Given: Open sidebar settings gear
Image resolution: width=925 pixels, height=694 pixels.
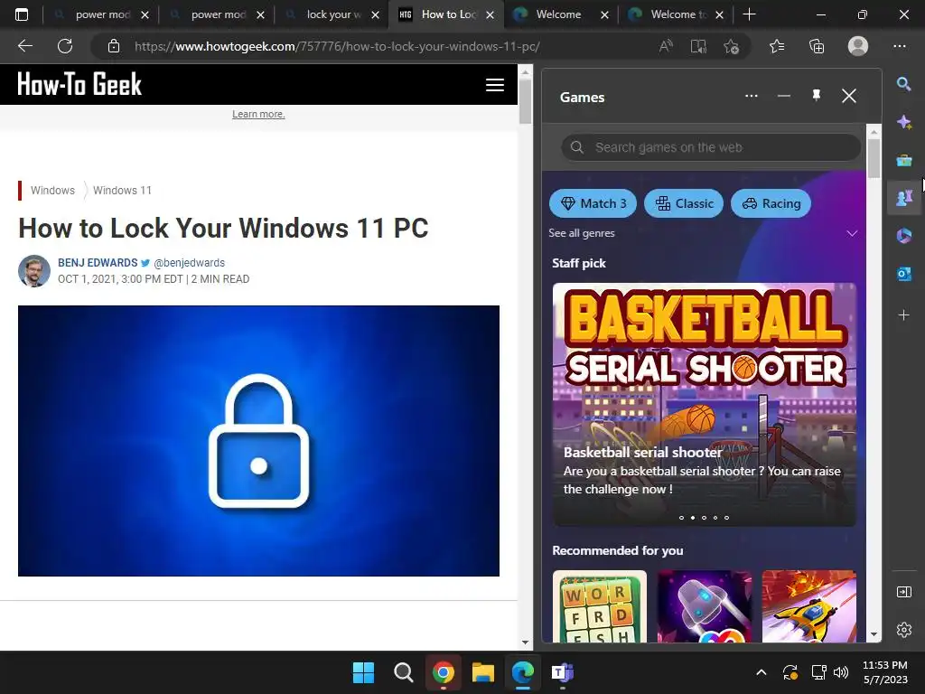Looking at the screenshot, I should pos(903,630).
